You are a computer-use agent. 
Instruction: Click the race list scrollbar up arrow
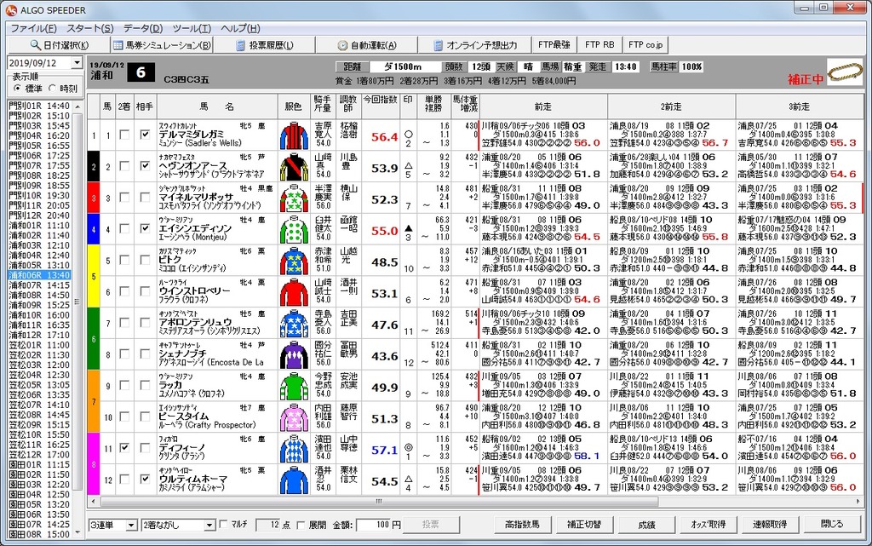(77, 106)
